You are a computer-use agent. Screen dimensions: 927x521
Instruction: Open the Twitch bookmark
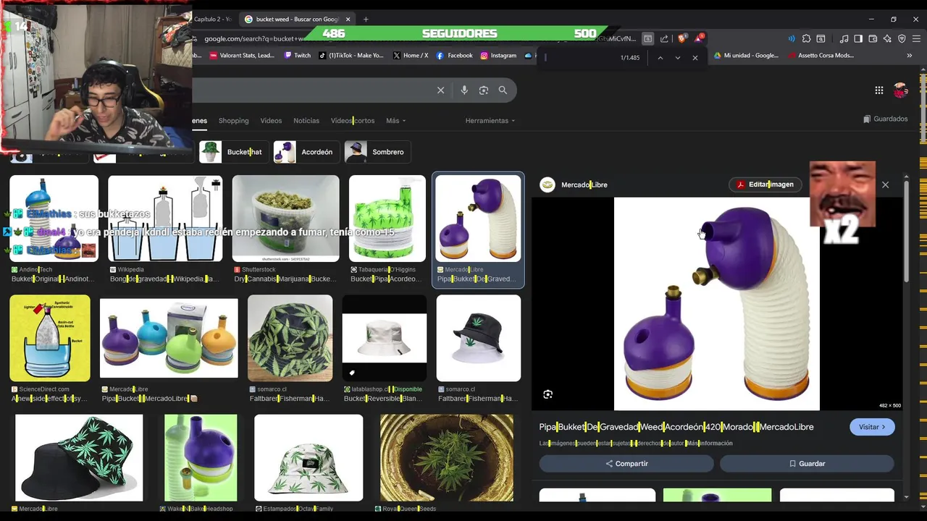click(x=298, y=55)
